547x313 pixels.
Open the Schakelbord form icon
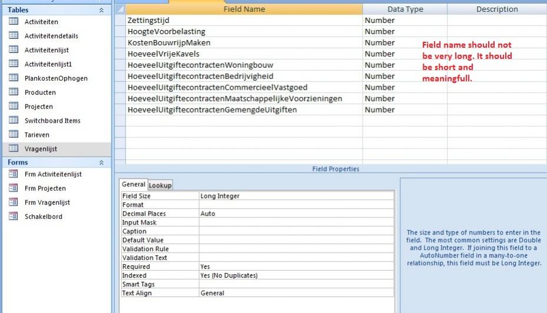pyautogui.click(x=14, y=217)
